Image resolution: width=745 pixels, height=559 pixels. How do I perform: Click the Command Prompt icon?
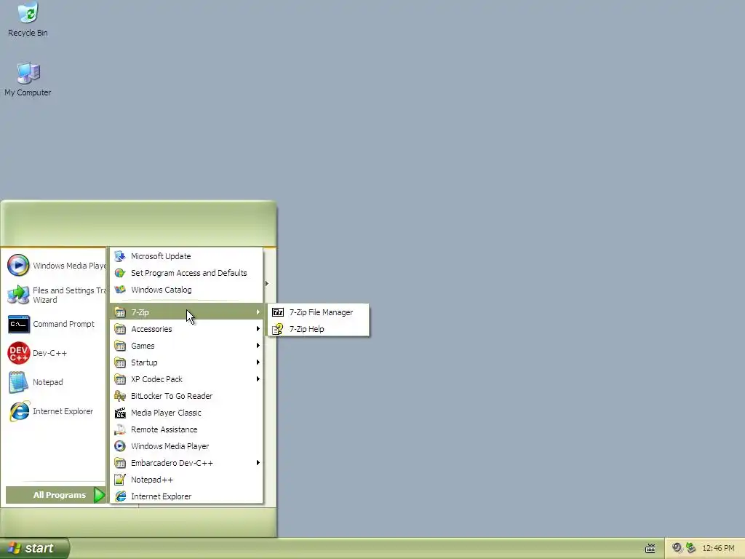tap(18, 324)
